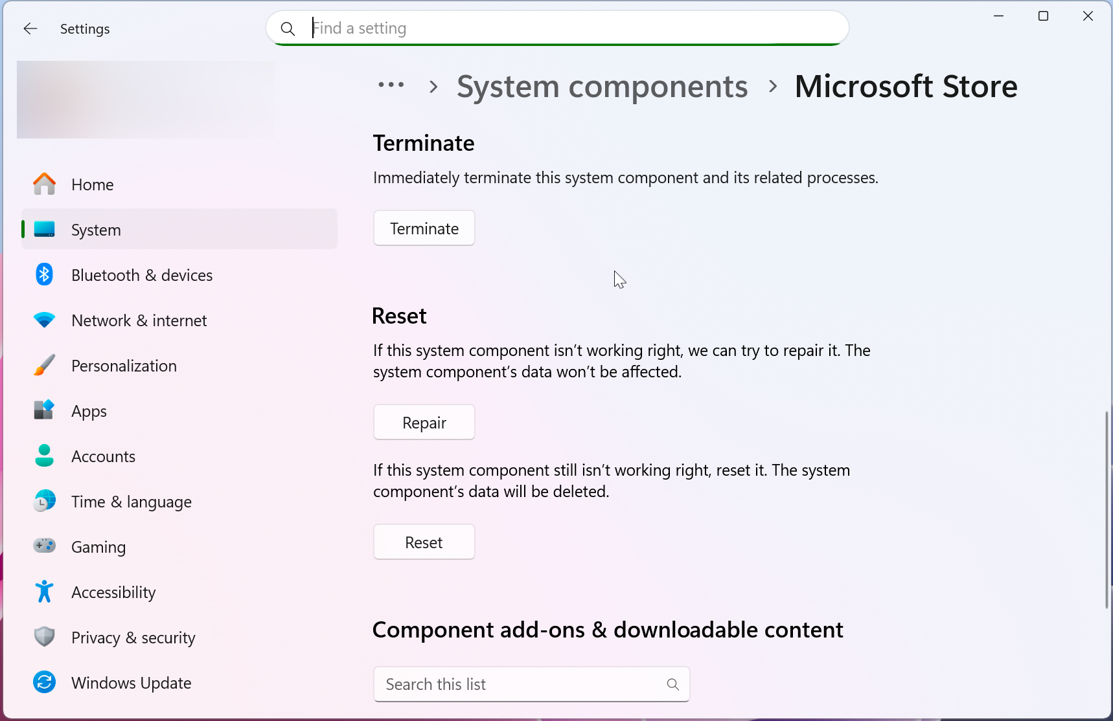Open the breadcrumb ellipsis menu
This screenshot has height=721, width=1113.
pos(391,85)
